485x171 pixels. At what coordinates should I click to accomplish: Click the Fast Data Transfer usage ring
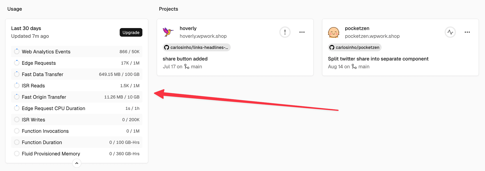[x=17, y=74]
